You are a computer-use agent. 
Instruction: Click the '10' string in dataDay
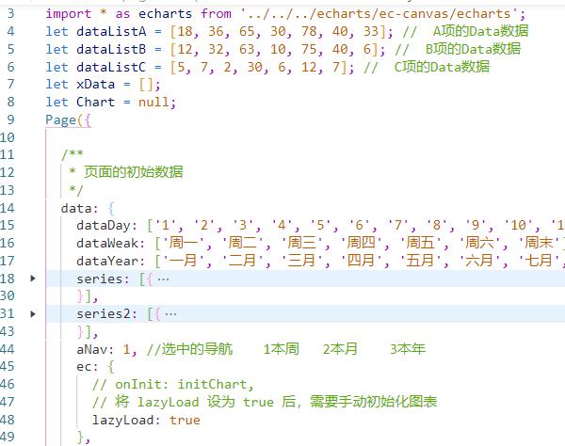[x=519, y=225]
